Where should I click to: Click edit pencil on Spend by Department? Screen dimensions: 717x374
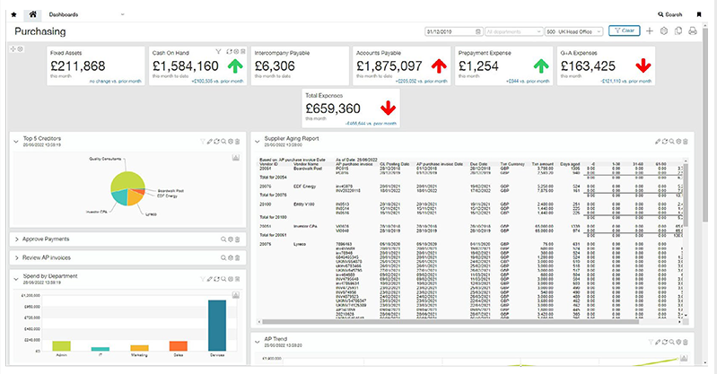click(209, 279)
